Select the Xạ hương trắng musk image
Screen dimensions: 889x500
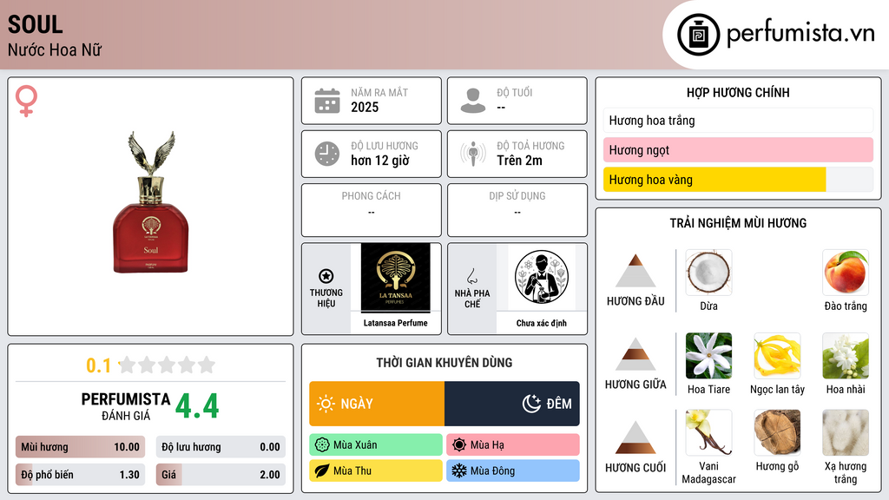coord(846,433)
